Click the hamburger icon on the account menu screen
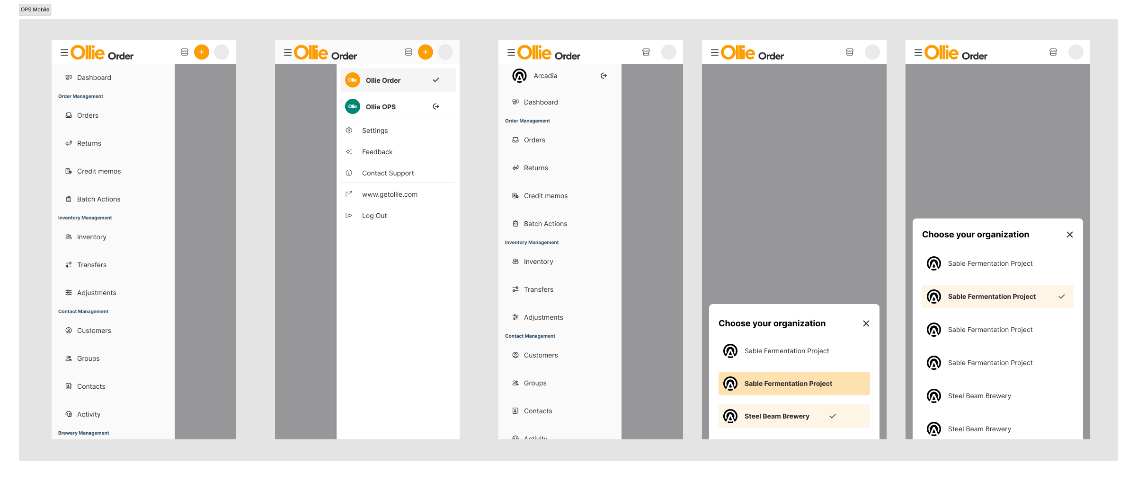The width and height of the screenshot is (1137, 480). coord(288,52)
